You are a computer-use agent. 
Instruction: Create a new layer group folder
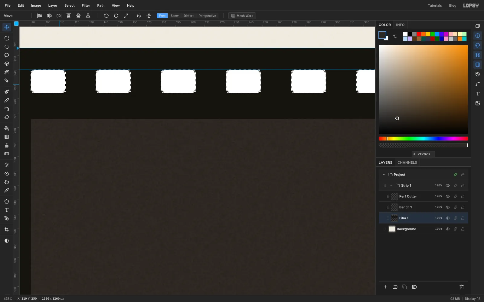(x=395, y=287)
